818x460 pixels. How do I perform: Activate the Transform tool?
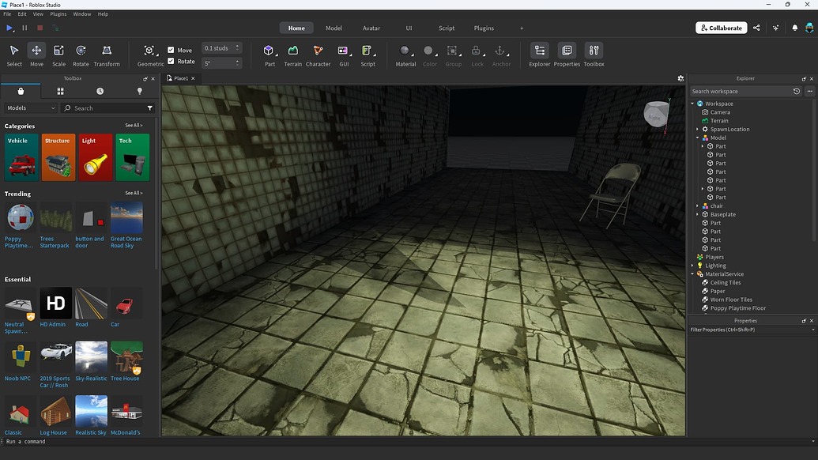pos(107,55)
